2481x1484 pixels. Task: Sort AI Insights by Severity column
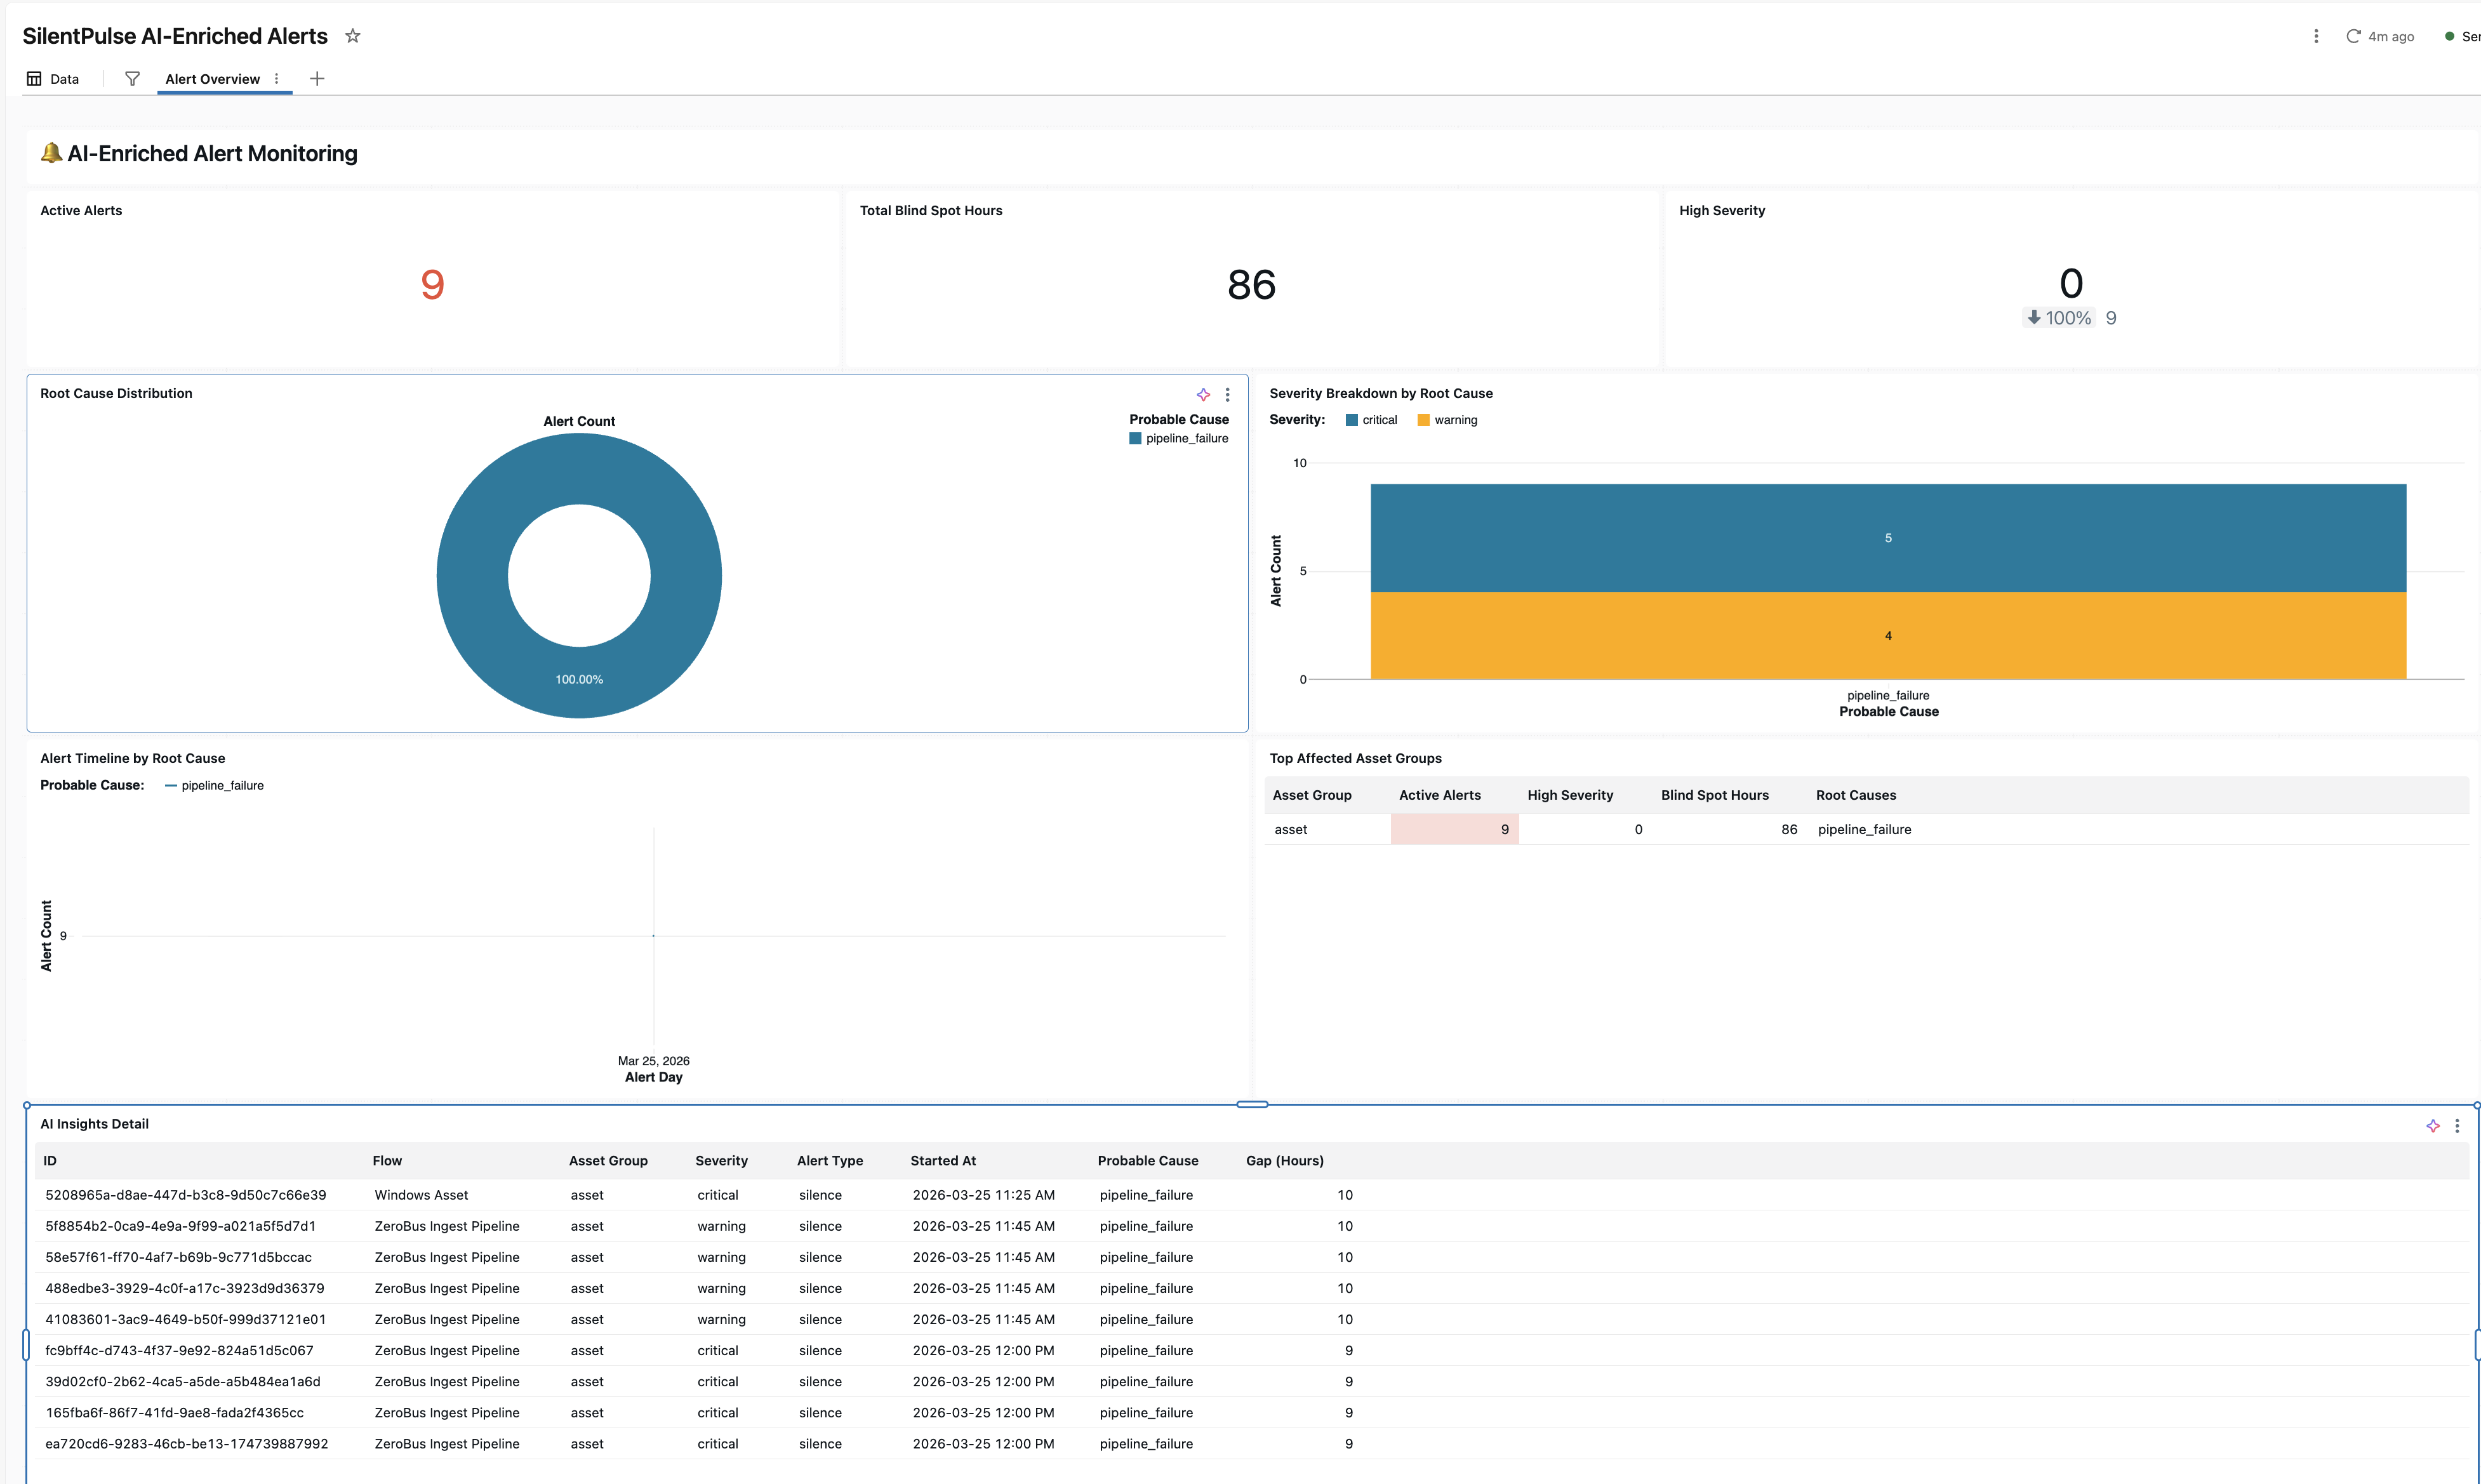[x=721, y=1161]
